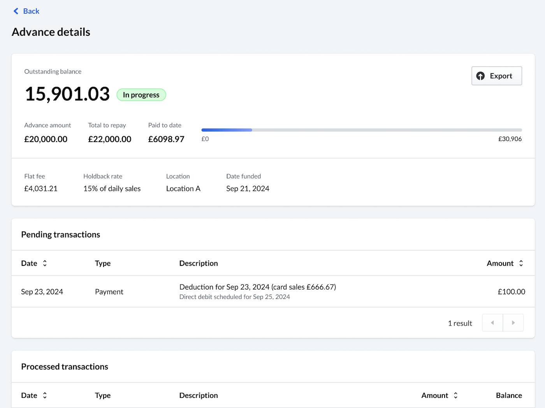545x408 pixels.
Task: Navigate back using the chevron icon
Action: click(x=15, y=11)
